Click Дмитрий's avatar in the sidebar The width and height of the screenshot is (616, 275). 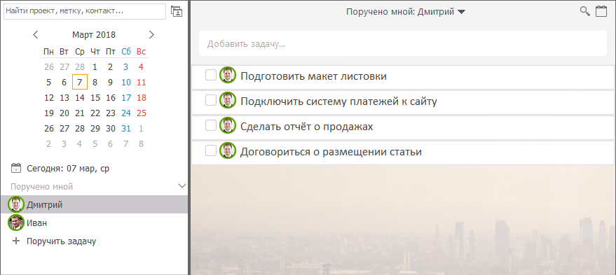[16, 204]
